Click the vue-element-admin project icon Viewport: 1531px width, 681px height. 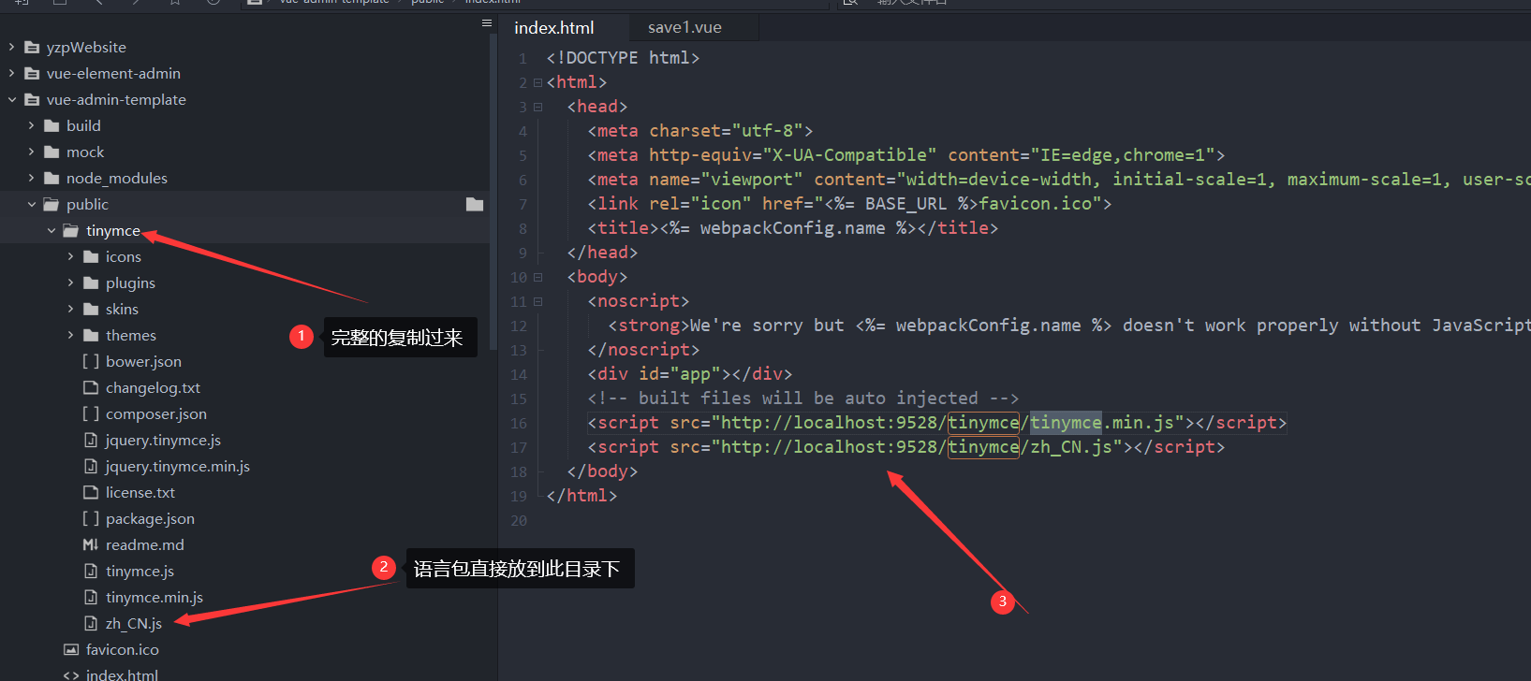(32, 73)
